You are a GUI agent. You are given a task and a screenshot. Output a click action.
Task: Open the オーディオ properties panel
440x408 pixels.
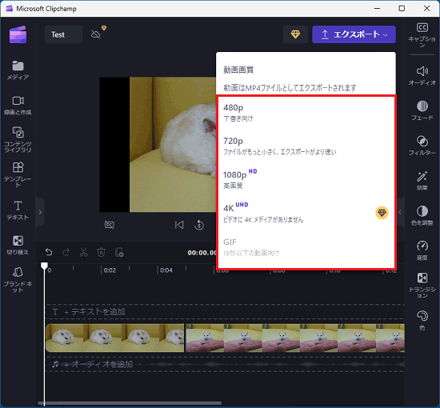click(422, 75)
